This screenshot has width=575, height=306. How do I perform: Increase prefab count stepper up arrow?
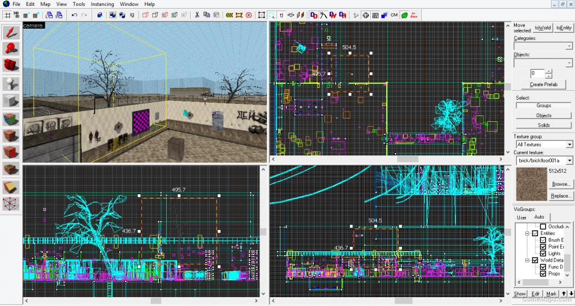click(x=548, y=72)
